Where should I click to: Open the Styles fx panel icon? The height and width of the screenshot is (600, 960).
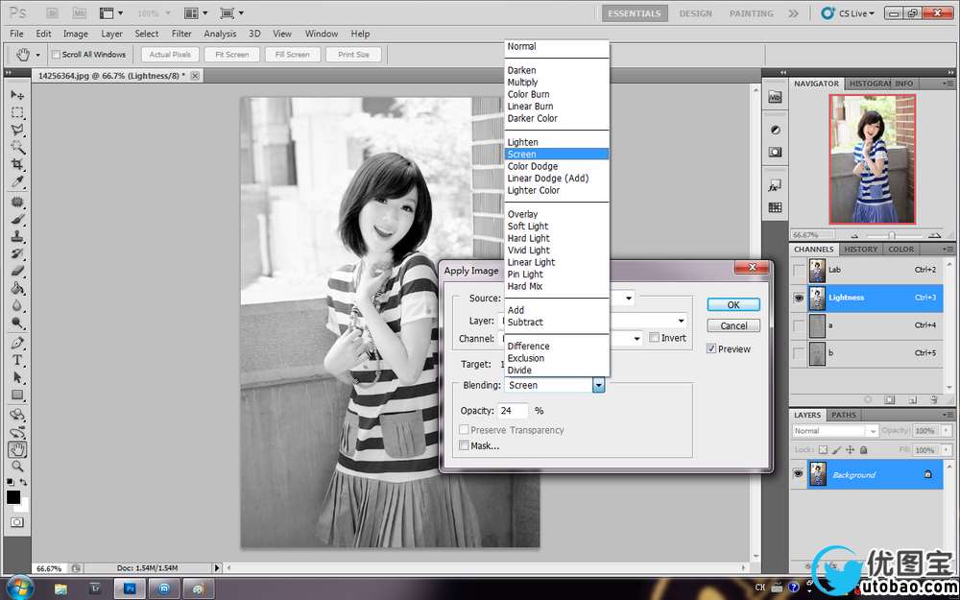775,185
